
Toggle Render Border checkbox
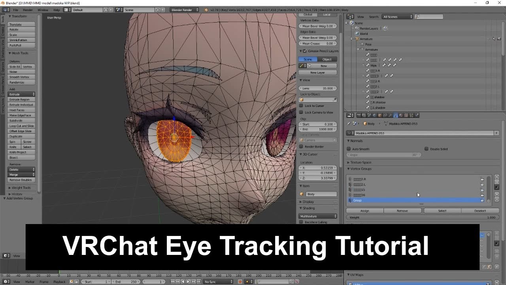[301, 146]
